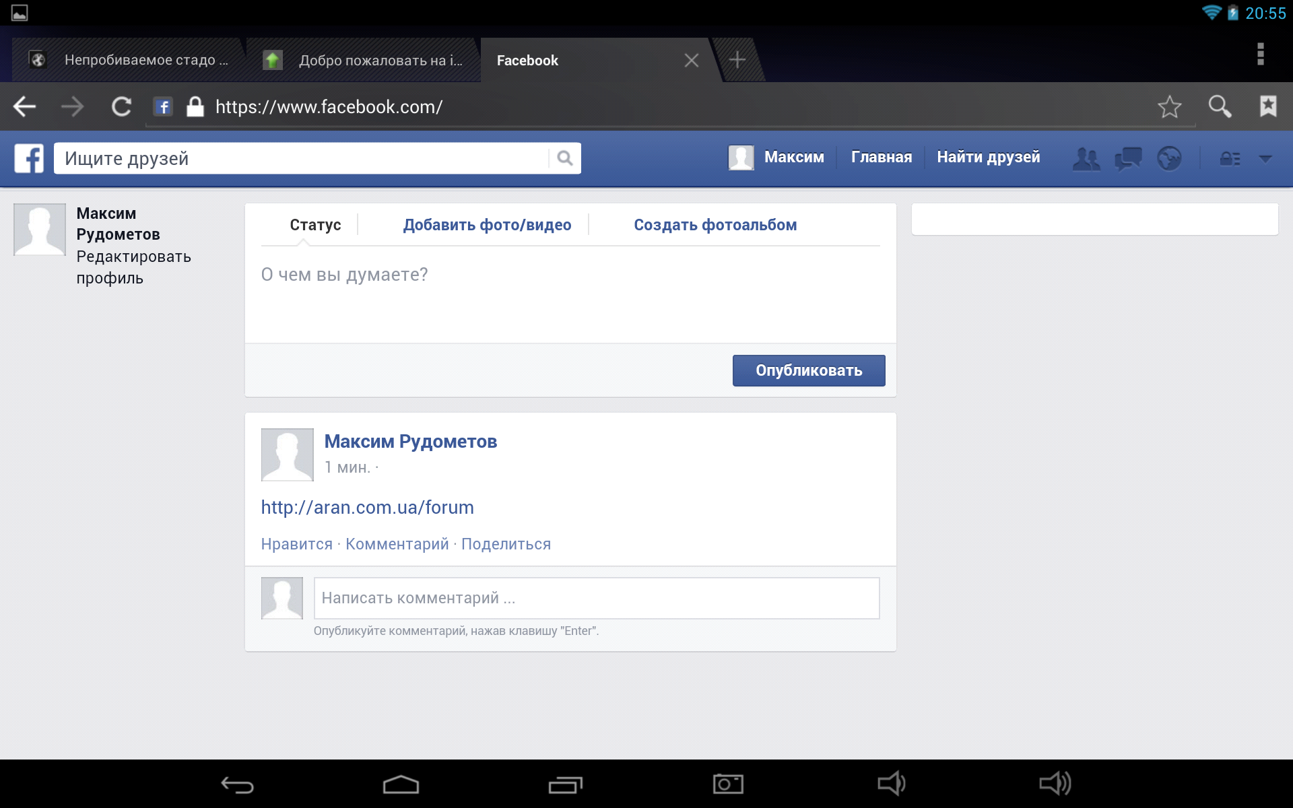
Task: Focus the 'Ищите друзей' search field
Action: (302, 158)
